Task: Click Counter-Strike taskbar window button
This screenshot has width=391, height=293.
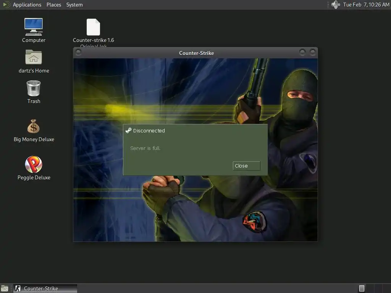Action: [45, 288]
